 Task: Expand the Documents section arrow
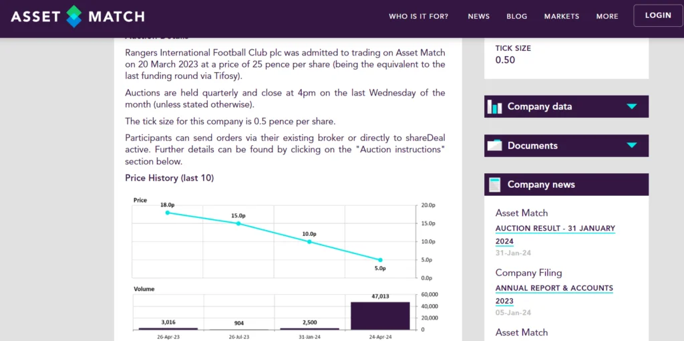coord(632,146)
